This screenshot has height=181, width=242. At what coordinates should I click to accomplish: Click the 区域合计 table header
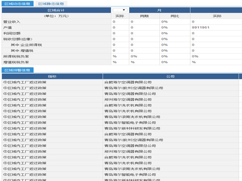coord(56,10)
